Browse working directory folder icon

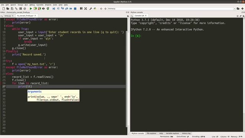click(238, 8)
